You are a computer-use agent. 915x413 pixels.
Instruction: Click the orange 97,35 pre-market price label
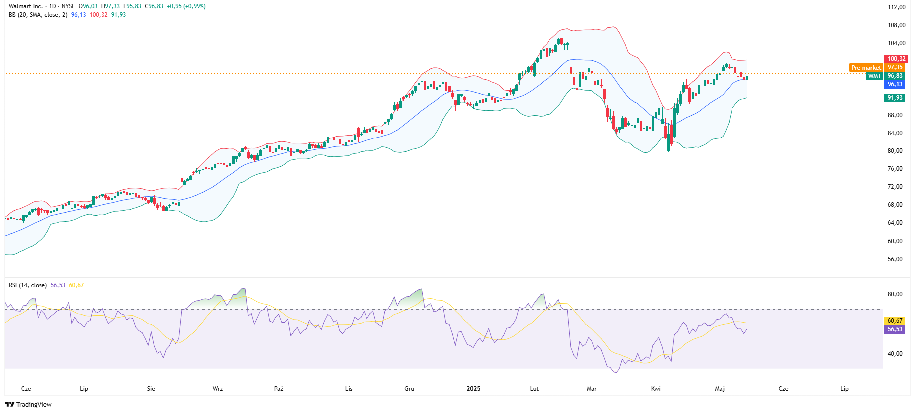[x=895, y=67]
